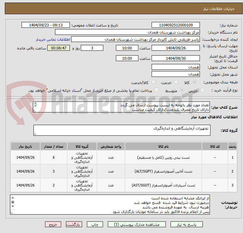
Task: Click the اطلاعات کالاهای مورد نیاز heading
Action: tap(214, 117)
